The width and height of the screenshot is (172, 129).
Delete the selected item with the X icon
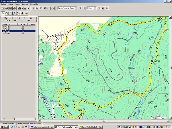[x=45, y=8]
